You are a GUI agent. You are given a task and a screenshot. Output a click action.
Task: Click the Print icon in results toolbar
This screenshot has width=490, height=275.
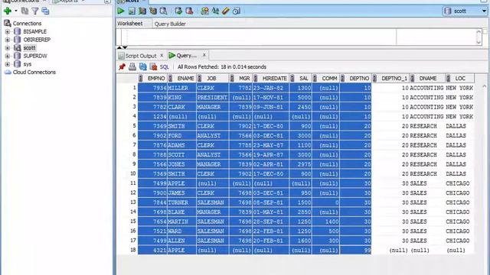pos(132,66)
